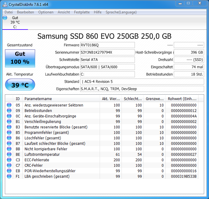Click status orb for Löschfehler B6
Viewport: 209px width, 199px height.
(x=9, y=138)
